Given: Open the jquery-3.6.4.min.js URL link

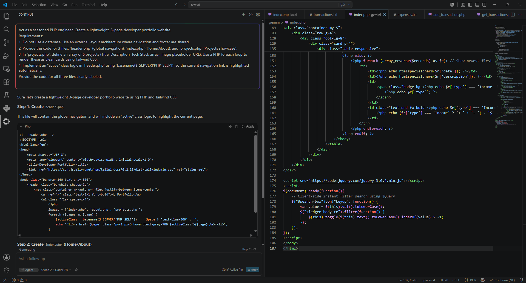Looking at the screenshot, I should pyautogui.click(x=356, y=180).
